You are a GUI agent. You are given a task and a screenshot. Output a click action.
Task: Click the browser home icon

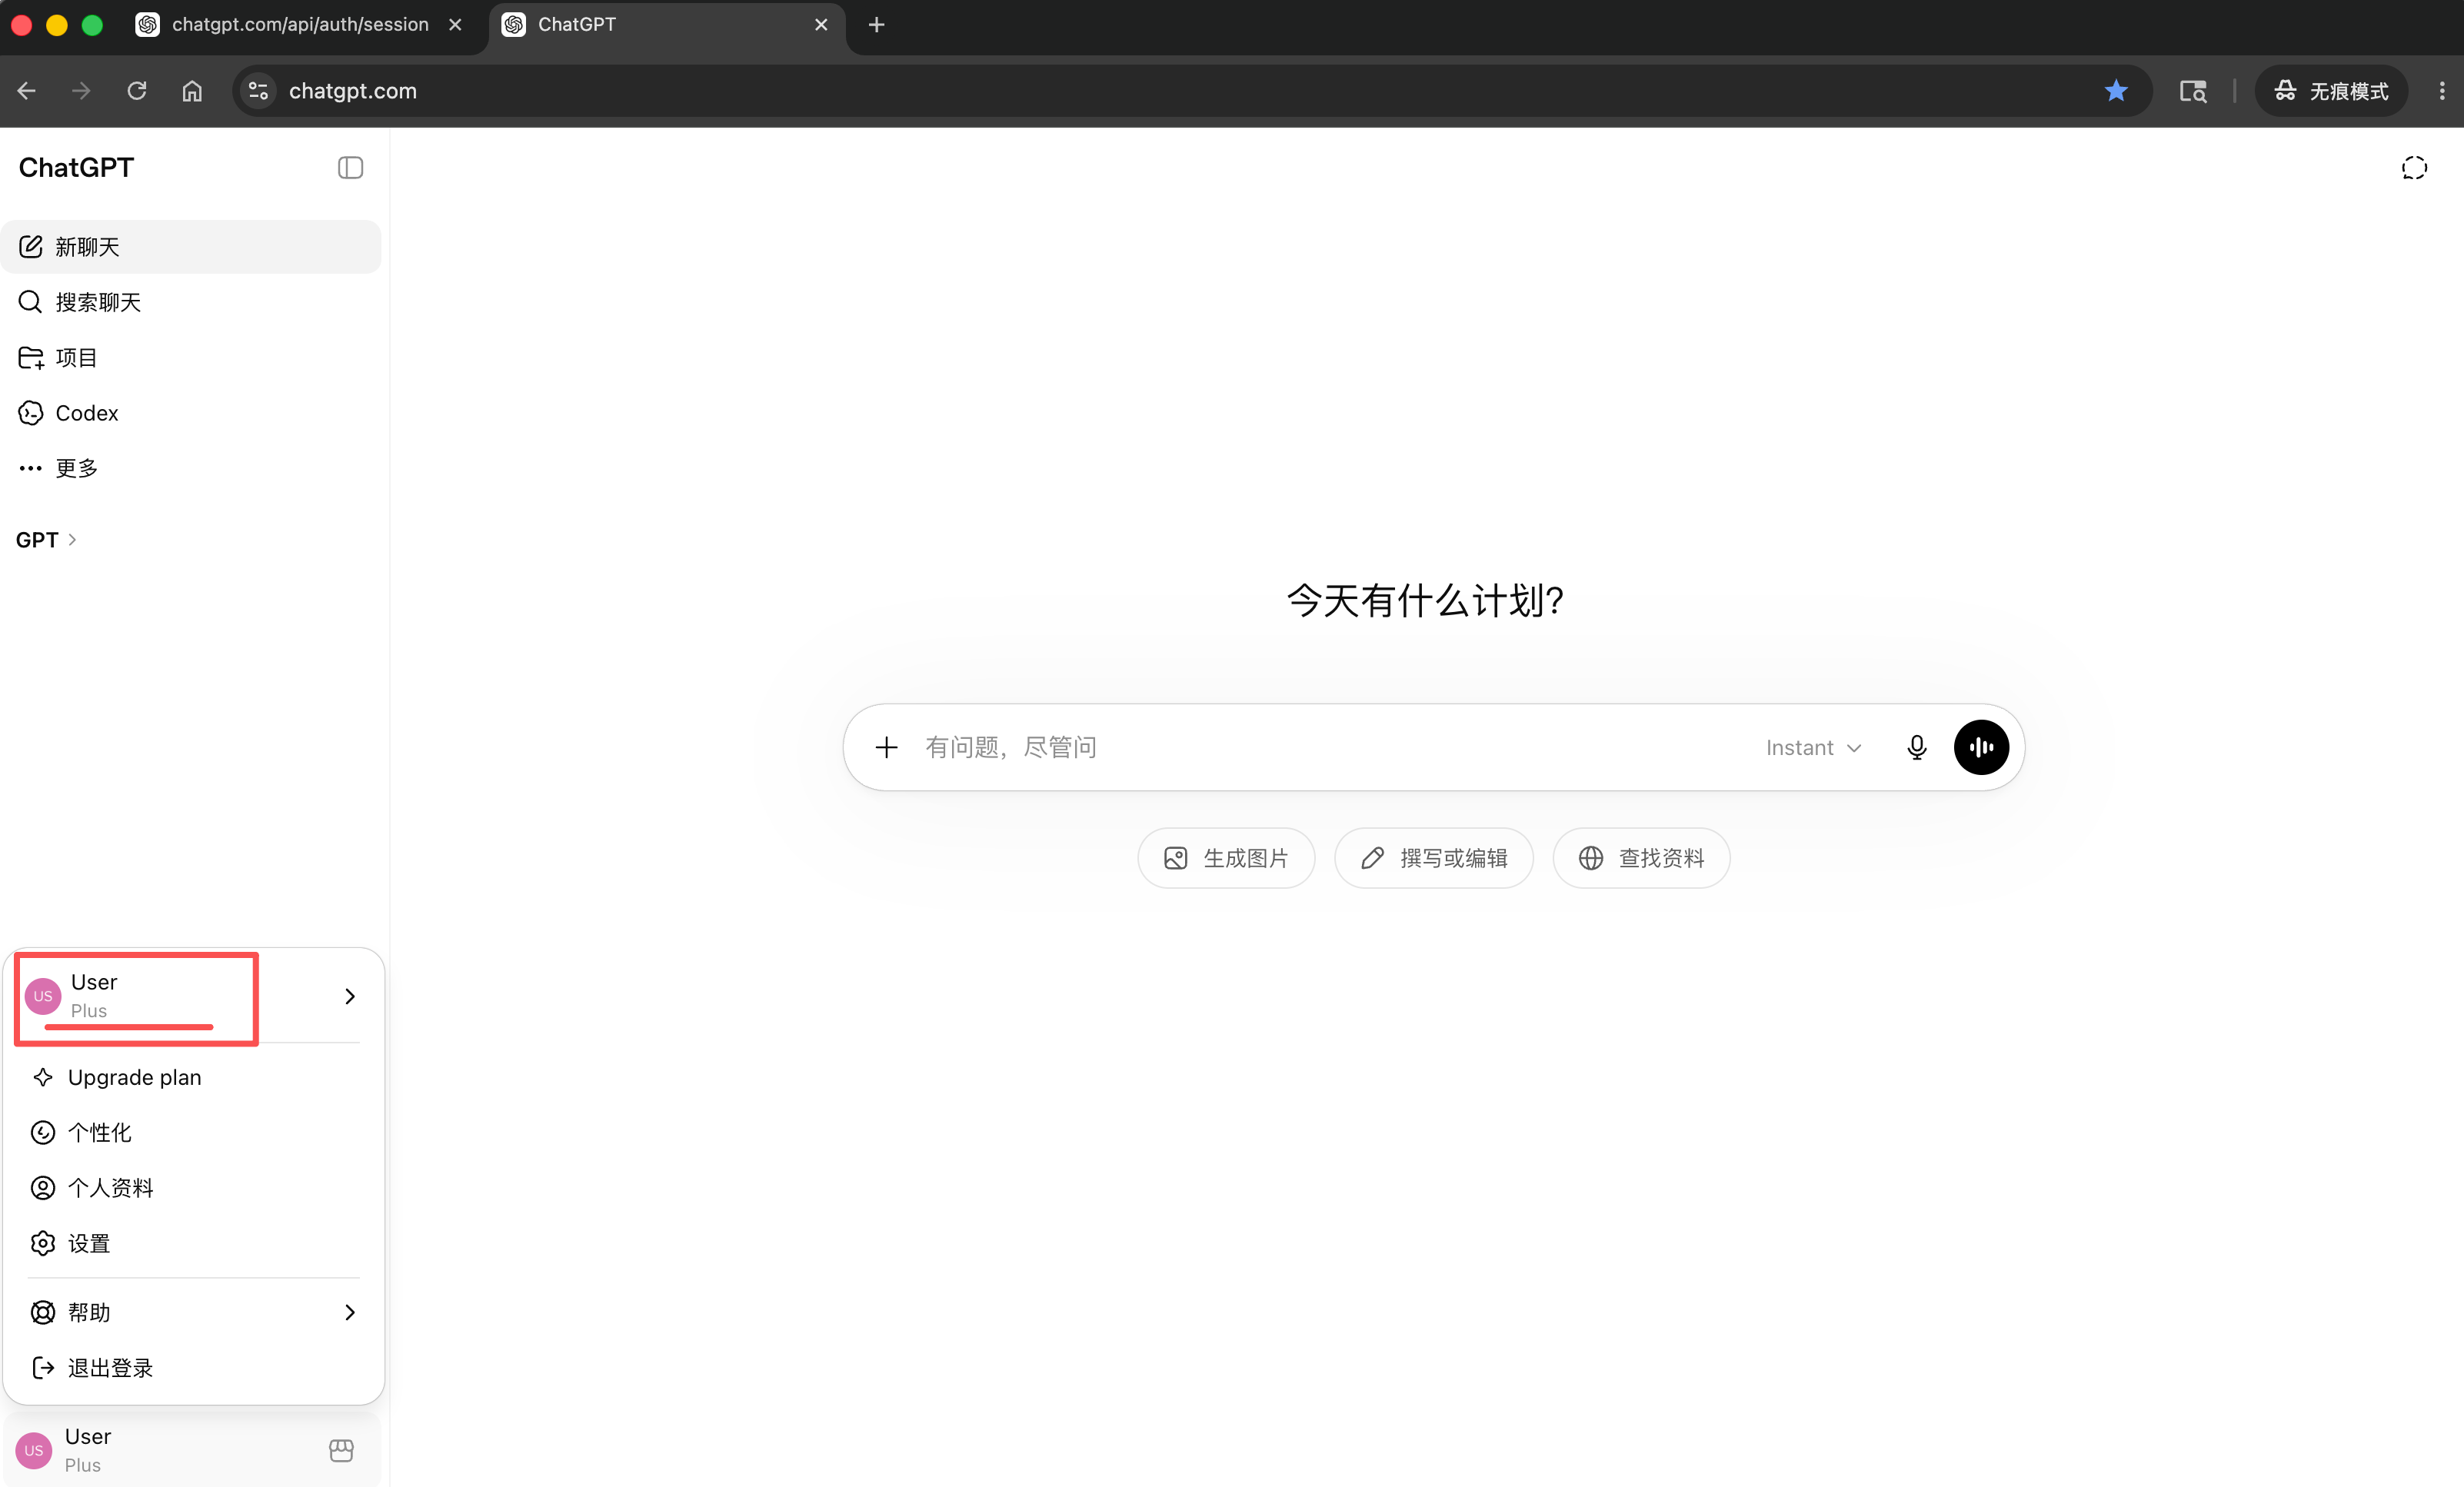click(x=192, y=91)
